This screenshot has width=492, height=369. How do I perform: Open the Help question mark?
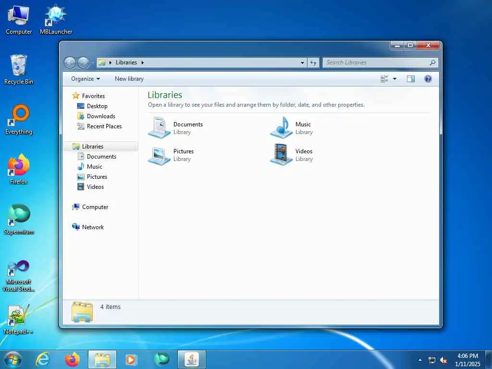428,79
